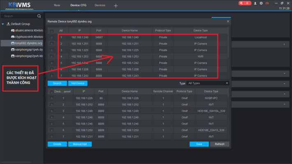Click the Add Device button
Viewport: 292px width, 164px height.
coord(78,83)
